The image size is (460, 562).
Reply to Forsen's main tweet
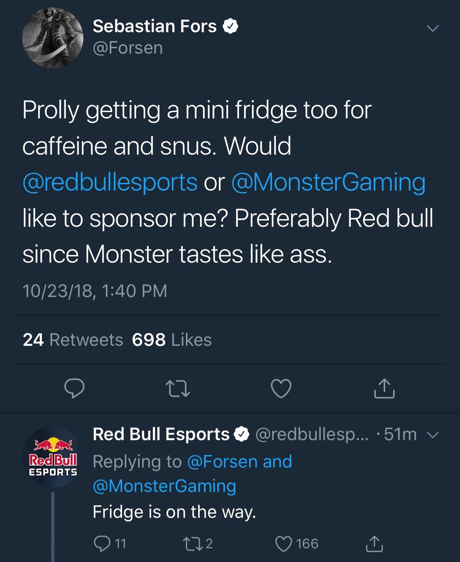[x=74, y=388]
